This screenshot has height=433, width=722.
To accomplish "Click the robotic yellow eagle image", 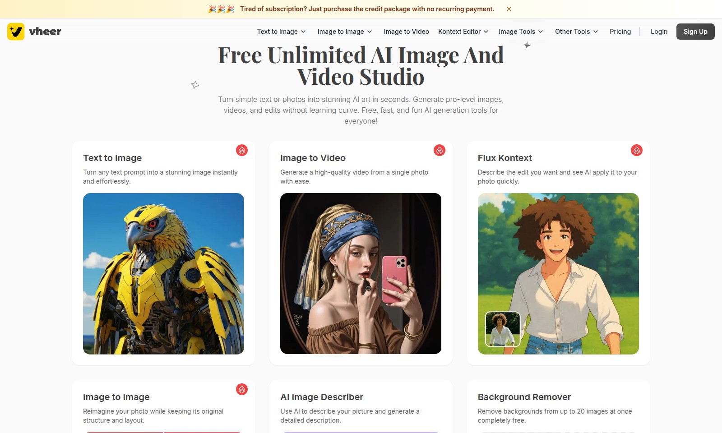I will click(x=163, y=273).
